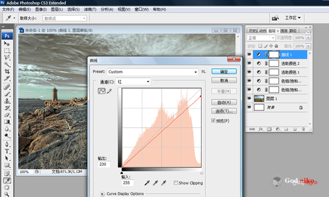Screen dimensions: 329x197
Task: Toggle the 预览(P) preview checkbox
Action: tap(213, 120)
